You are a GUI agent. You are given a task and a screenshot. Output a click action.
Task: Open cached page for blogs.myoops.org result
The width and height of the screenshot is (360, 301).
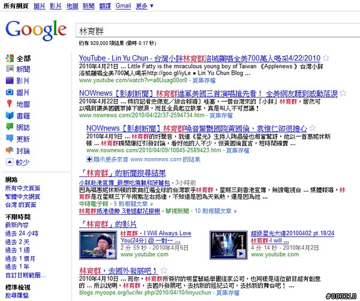point(228,293)
